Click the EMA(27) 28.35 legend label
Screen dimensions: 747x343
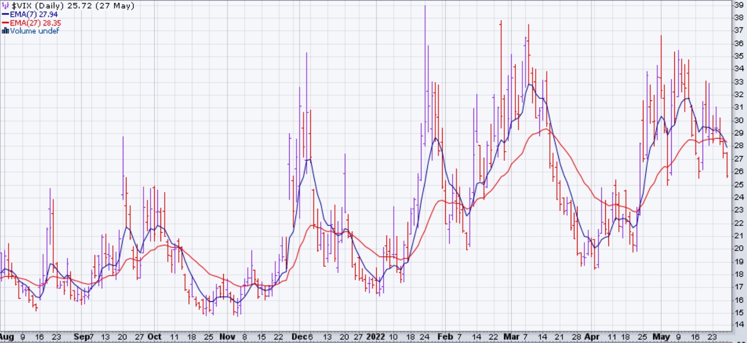(35, 23)
